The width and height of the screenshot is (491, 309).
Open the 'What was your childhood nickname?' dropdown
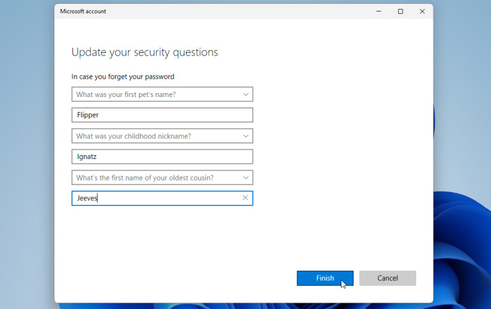[162, 136]
